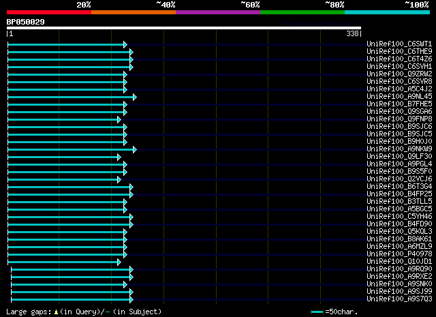This screenshot has height=317, width=436.
Task: Click arrowhead of the UniRef100_Q9LF30 alignment bar
Action: coord(119,157)
